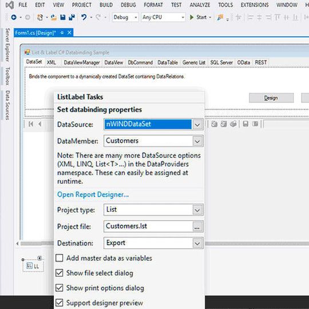
Task: Click the Open File folder icon
Action: click(54, 17)
